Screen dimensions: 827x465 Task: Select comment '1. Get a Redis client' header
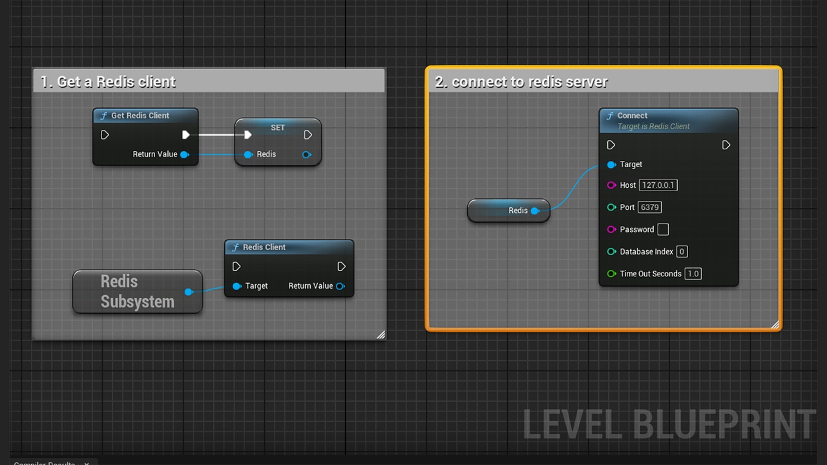pos(209,81)
